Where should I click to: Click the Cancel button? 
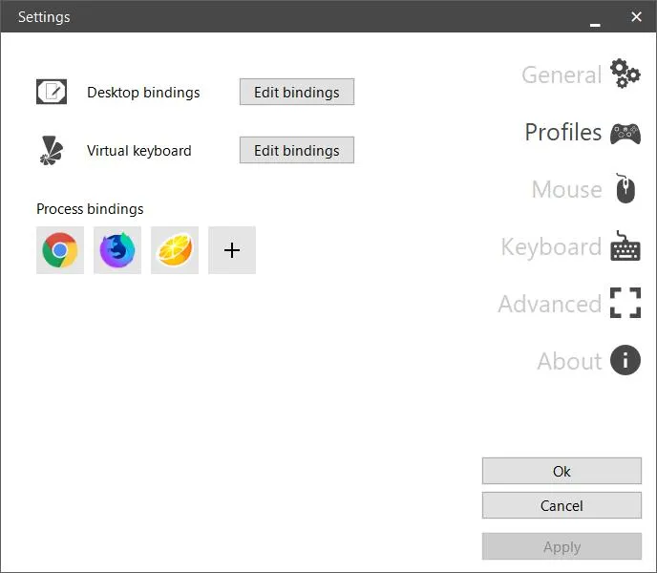tap(562, 505)
